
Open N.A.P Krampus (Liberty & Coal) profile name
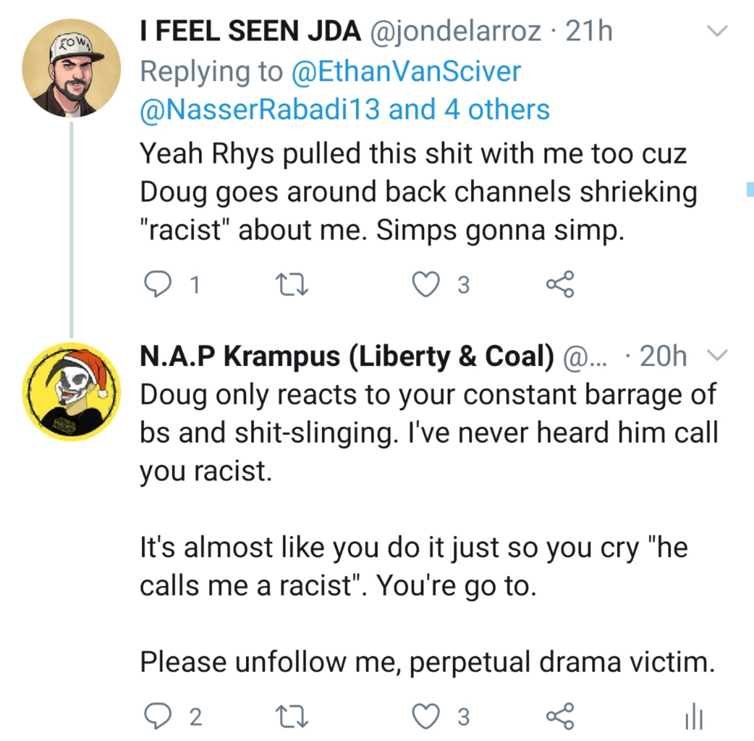(x=347, y=357)
